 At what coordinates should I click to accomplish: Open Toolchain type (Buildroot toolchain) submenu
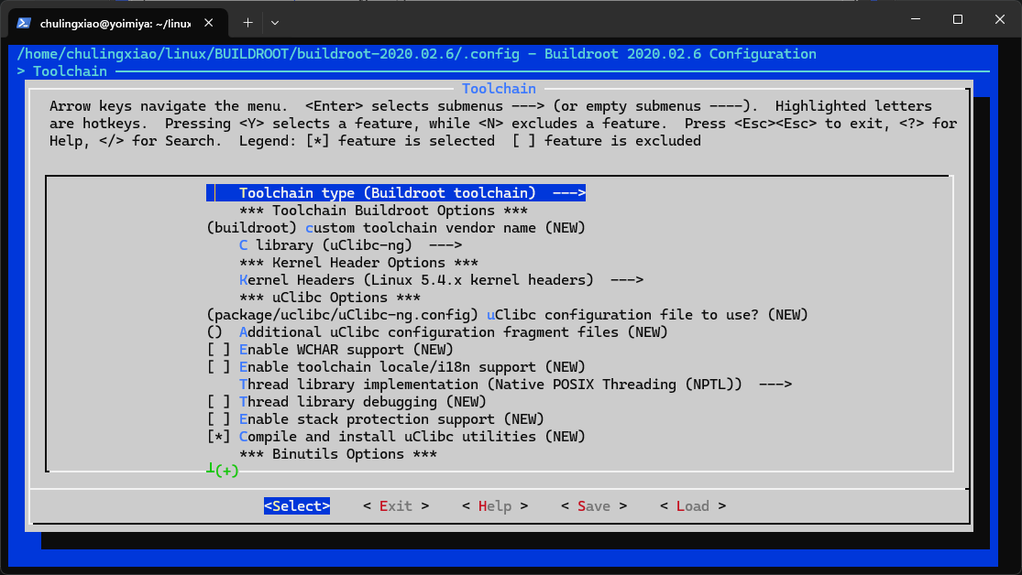(396, 193)
